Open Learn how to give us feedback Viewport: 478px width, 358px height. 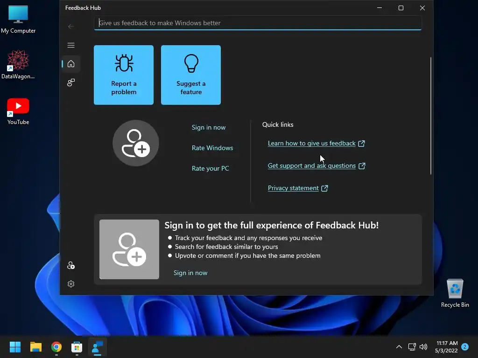point(311,144)
